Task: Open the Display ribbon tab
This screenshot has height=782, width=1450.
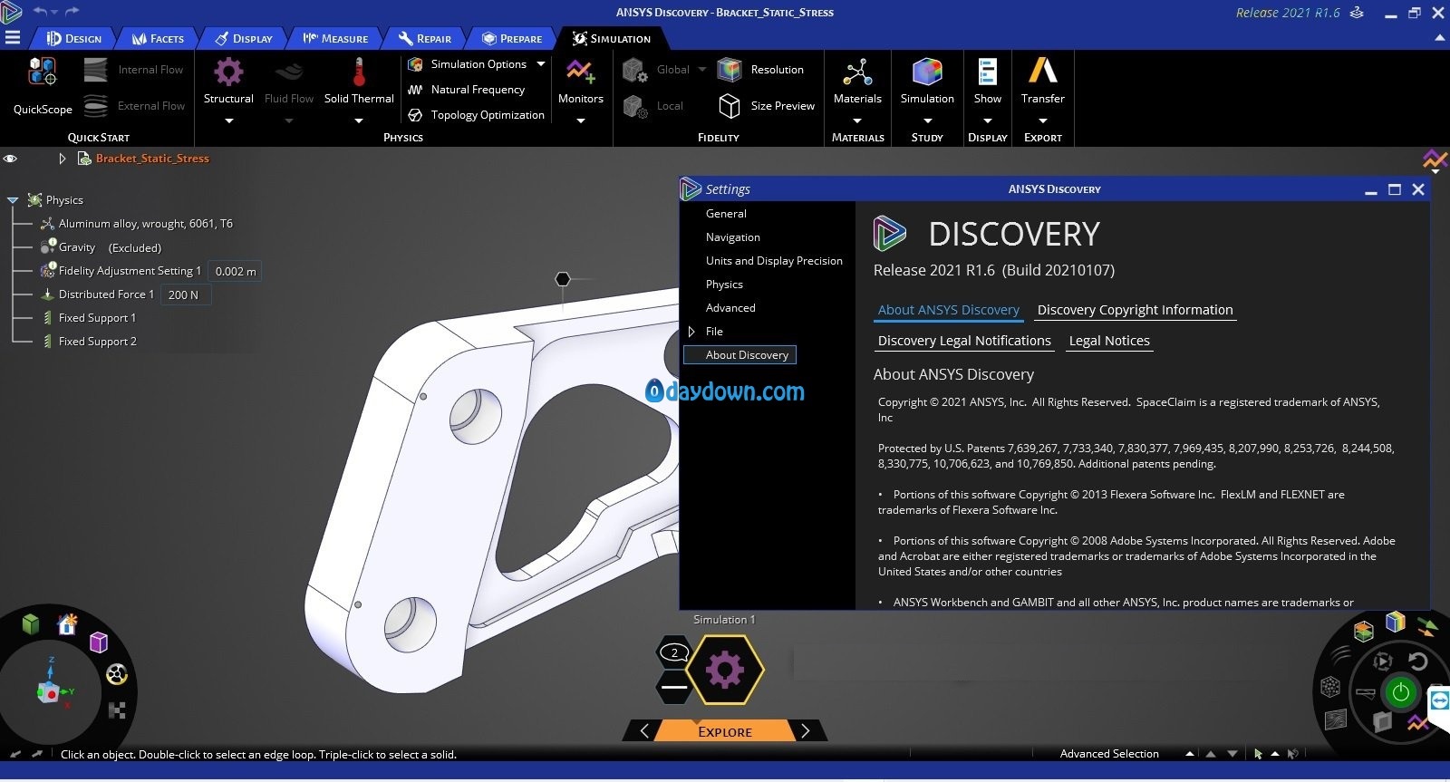Action: pos(244,38)
